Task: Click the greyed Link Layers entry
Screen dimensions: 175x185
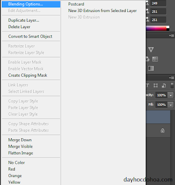Action: coord(18,85)
